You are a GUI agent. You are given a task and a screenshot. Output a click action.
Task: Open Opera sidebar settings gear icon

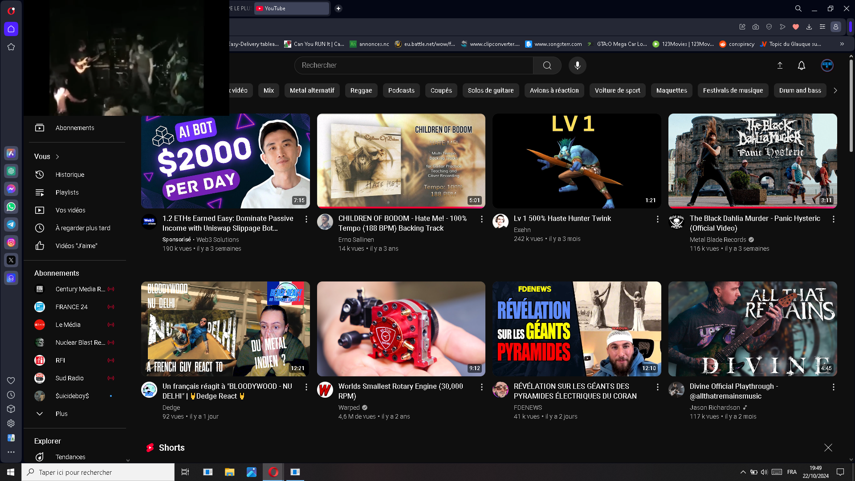click(x=11, y=424)
